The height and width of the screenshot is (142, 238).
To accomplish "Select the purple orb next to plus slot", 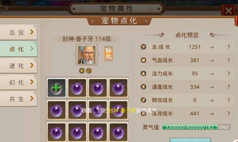I will pos(77,88).
